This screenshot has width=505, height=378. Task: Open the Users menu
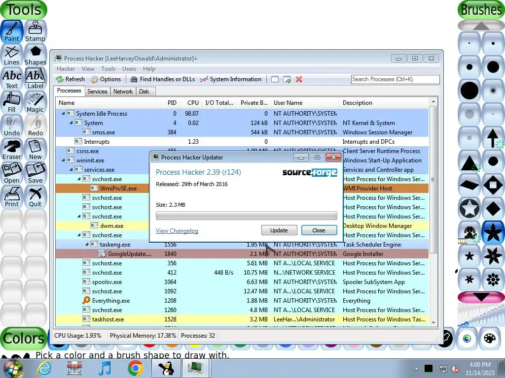129,69
